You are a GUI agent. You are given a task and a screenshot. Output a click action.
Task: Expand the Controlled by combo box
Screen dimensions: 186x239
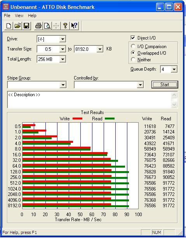140,85
